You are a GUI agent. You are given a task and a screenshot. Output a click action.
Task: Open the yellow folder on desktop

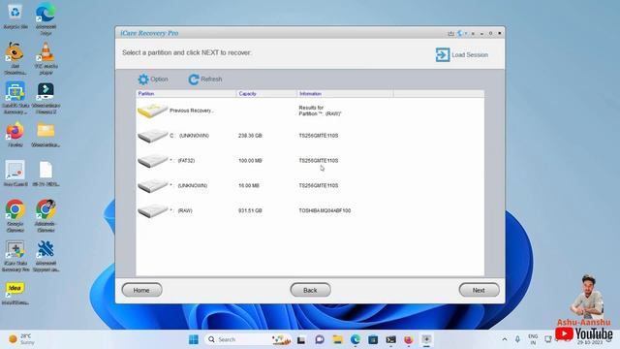(x=46, y=135)
